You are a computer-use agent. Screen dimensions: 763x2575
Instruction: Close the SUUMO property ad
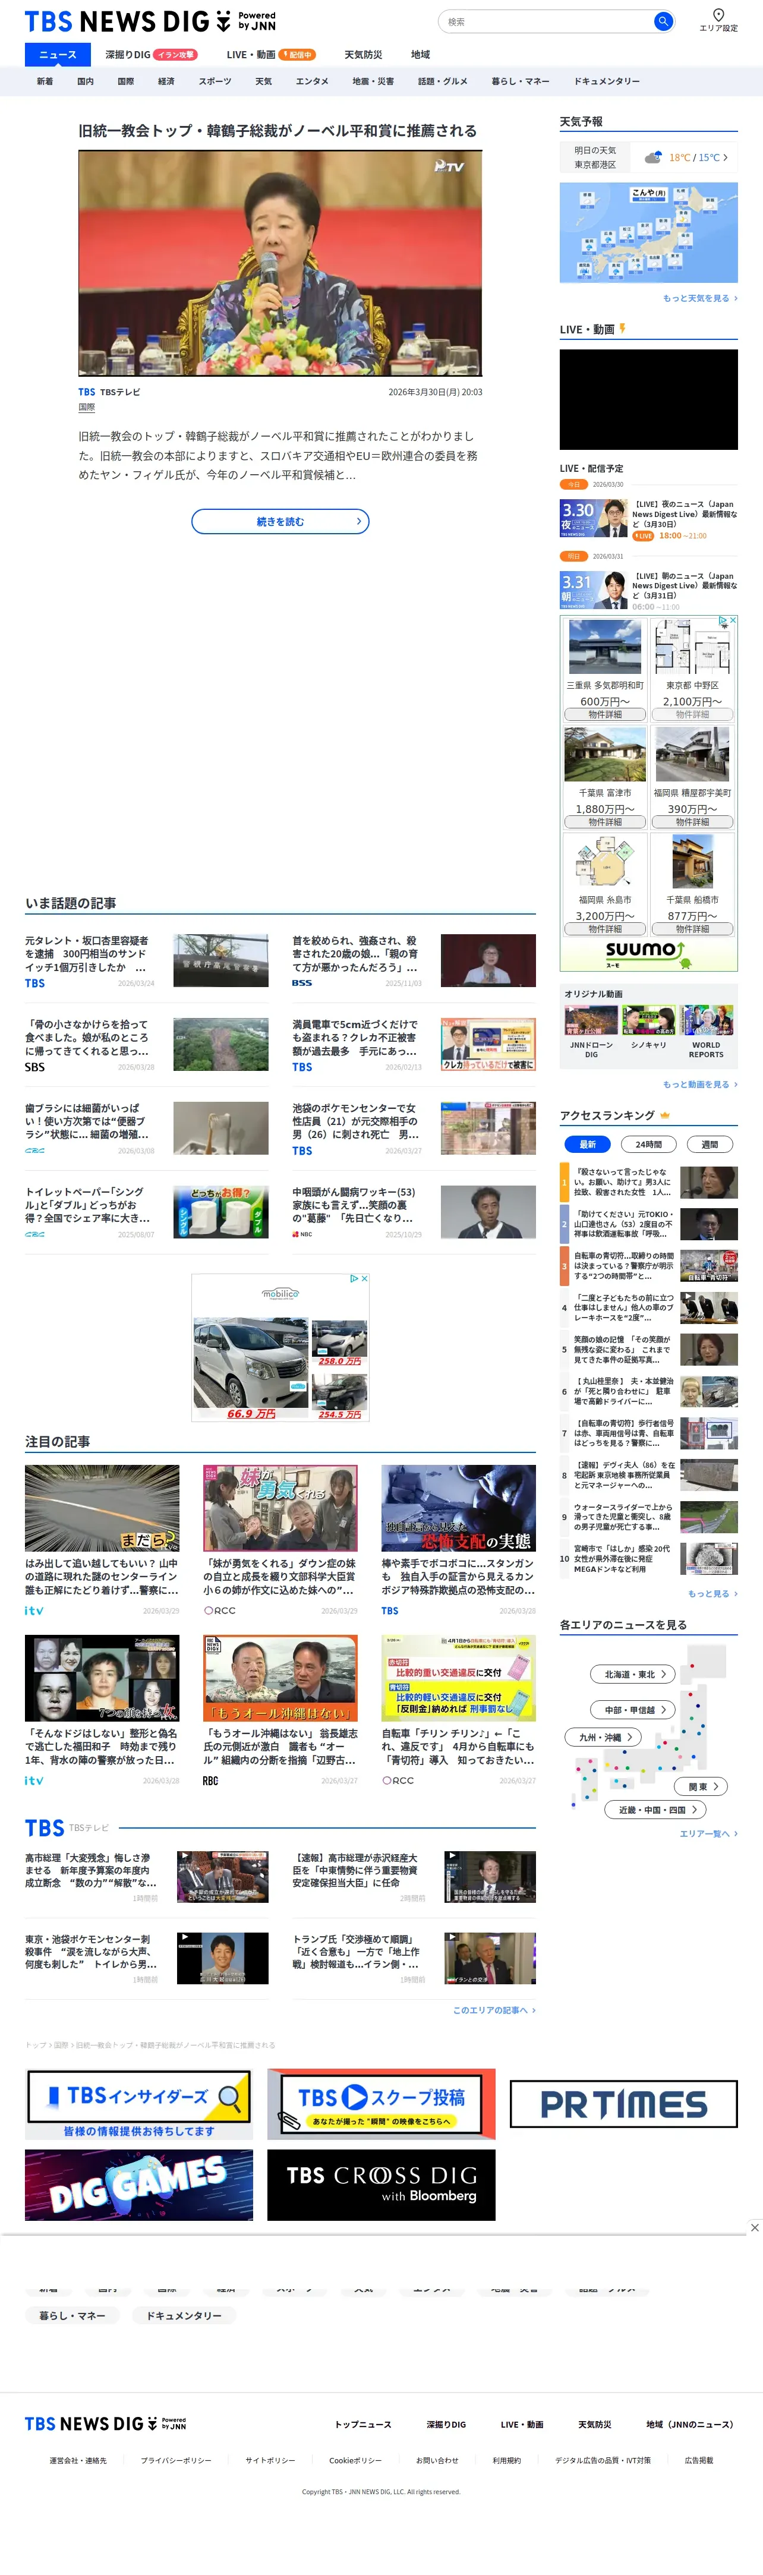click(733, 621)
